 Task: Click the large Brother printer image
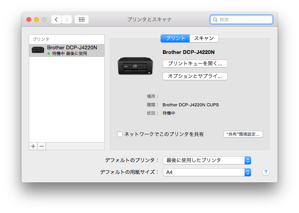coord(135,66)
